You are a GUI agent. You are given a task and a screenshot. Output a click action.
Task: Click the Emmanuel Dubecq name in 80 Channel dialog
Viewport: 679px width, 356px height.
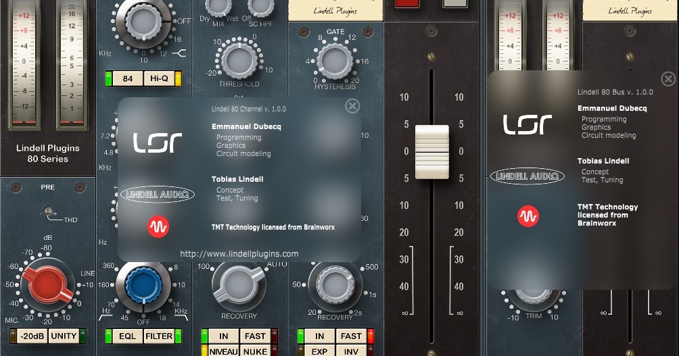point(246,127)
